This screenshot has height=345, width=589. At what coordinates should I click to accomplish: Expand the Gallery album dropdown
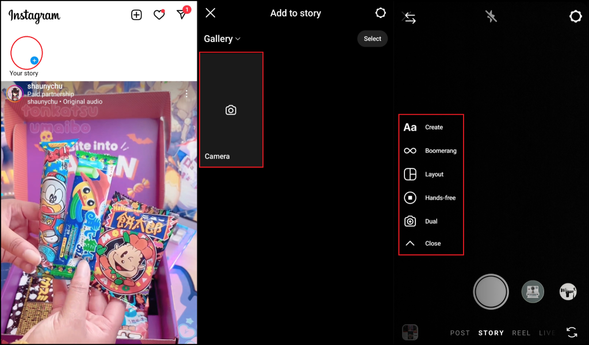coord(222,39)
